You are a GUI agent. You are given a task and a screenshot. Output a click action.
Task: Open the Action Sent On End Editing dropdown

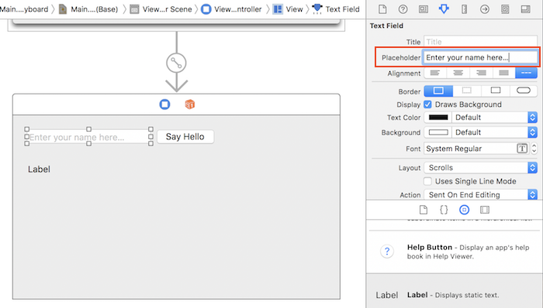pyautogui.click(x=481, y=195)
